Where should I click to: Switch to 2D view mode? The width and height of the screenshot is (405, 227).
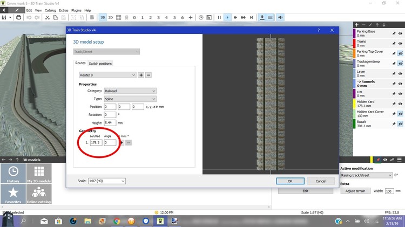tap(111, 17)
